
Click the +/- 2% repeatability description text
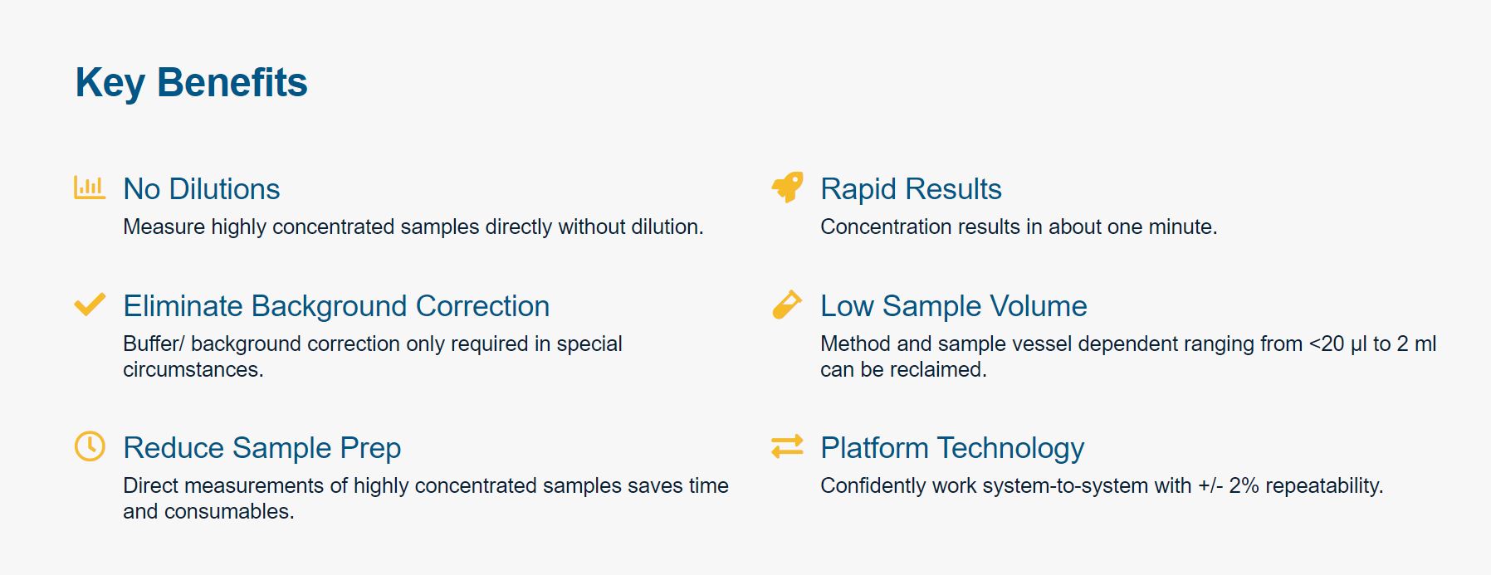1102,486
